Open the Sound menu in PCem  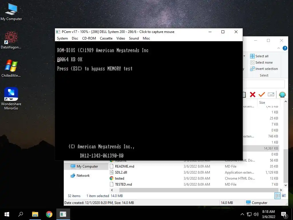[134, 38]
